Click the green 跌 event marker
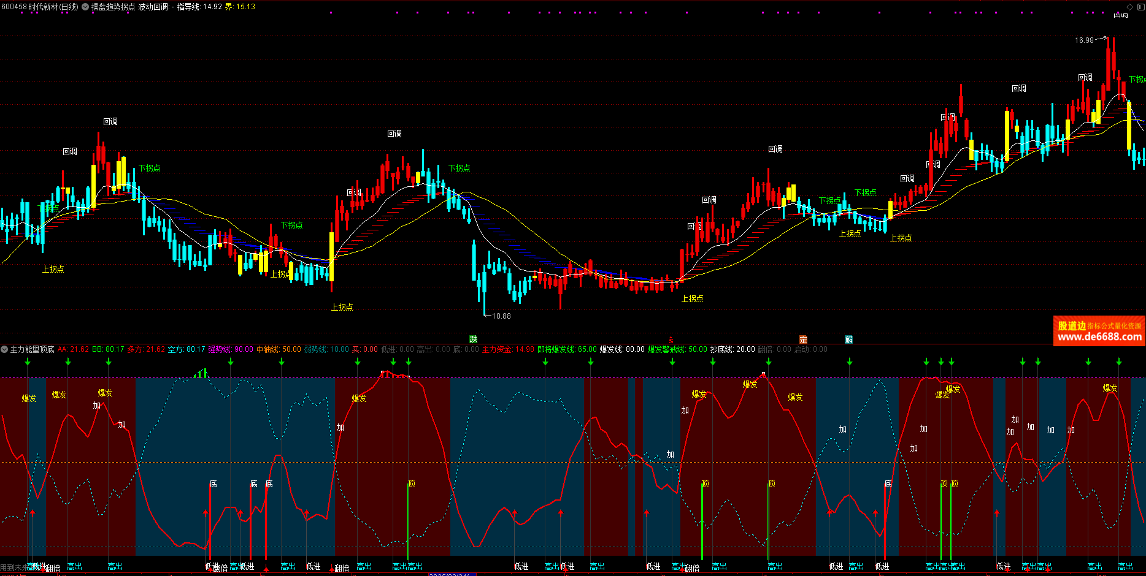Image resolution: width=1146 pixels, height=576 pixels. [x=473, y=339]
